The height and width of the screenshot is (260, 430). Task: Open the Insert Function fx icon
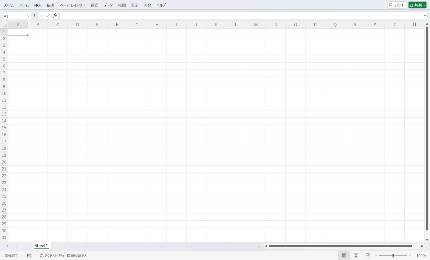click(x=55, y=16)
